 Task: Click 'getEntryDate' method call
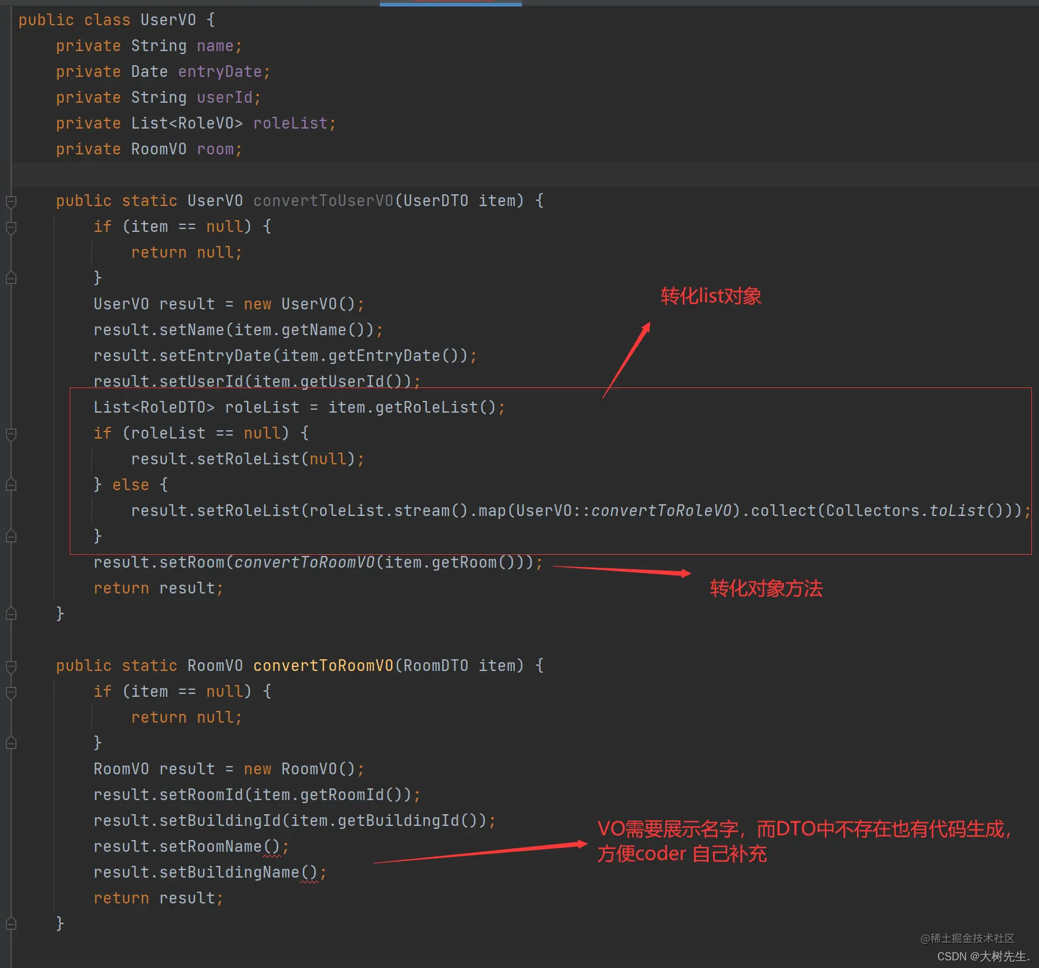[x=384, y=356]
